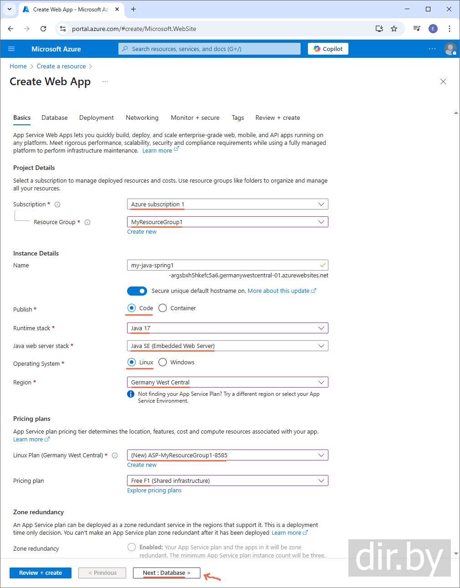
Task: Reload the Azure portal page
Action: 43,29
